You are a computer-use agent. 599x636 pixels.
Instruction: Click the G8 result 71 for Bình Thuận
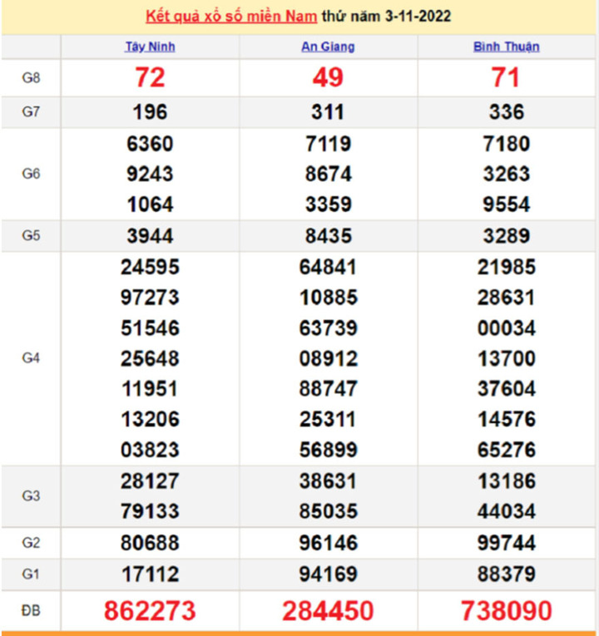tap(506, 78)
